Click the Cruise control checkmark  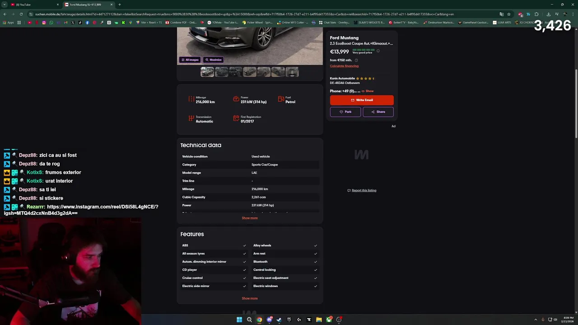click(x=244, y=278)
